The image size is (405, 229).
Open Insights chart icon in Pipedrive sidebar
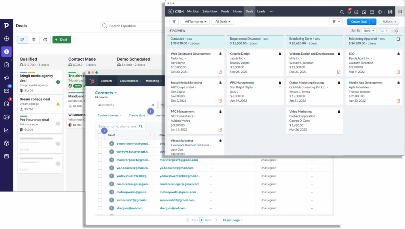(x=6, y=130)
